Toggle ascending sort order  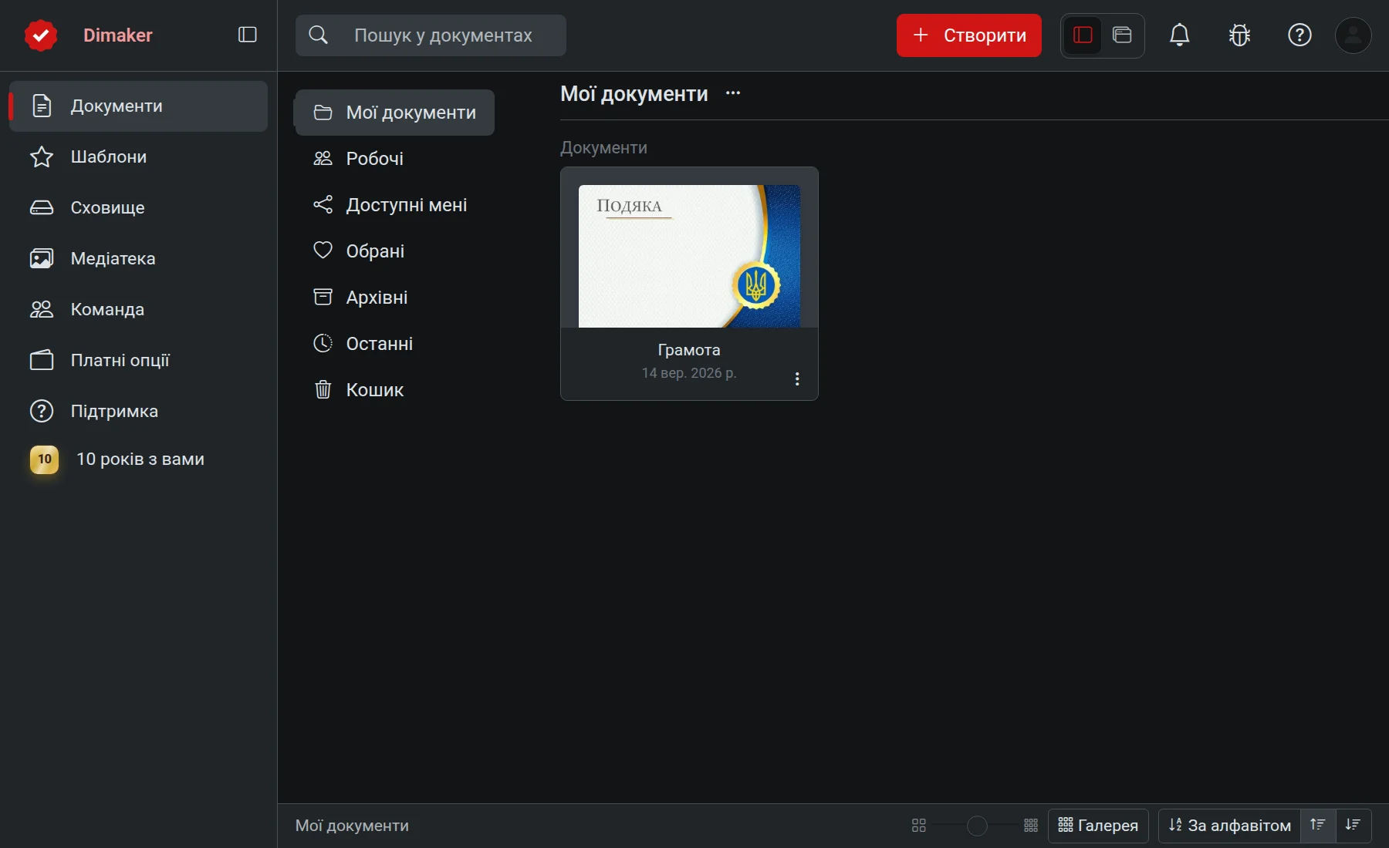(x=1318, y=825)
